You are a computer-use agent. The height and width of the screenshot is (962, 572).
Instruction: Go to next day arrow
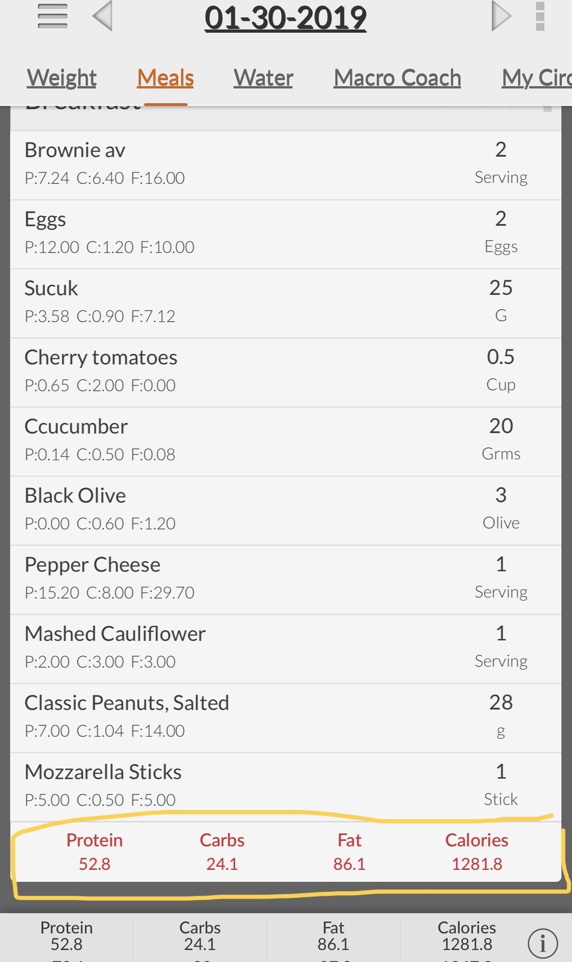[x=501, y=17]
